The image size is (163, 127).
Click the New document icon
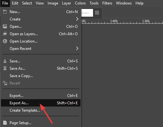pos(5,12)
